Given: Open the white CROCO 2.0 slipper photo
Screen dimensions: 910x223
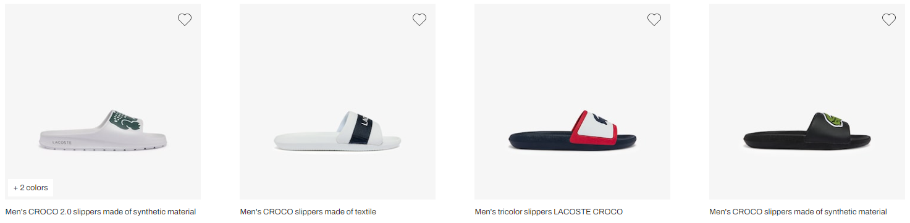Looking at the screenshot, I should (103, 102).
